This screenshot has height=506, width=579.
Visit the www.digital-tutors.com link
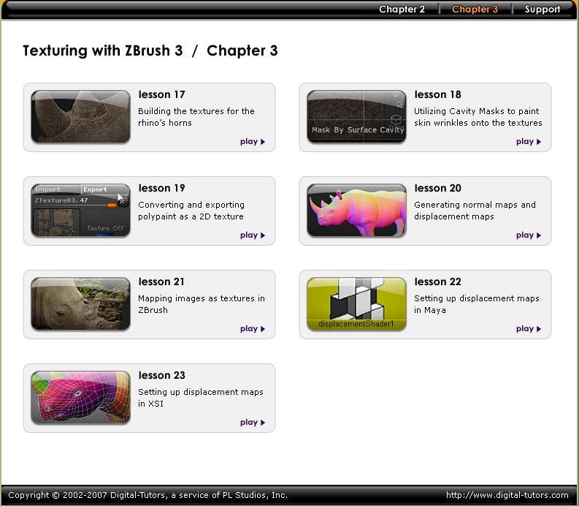pos(507,495)
